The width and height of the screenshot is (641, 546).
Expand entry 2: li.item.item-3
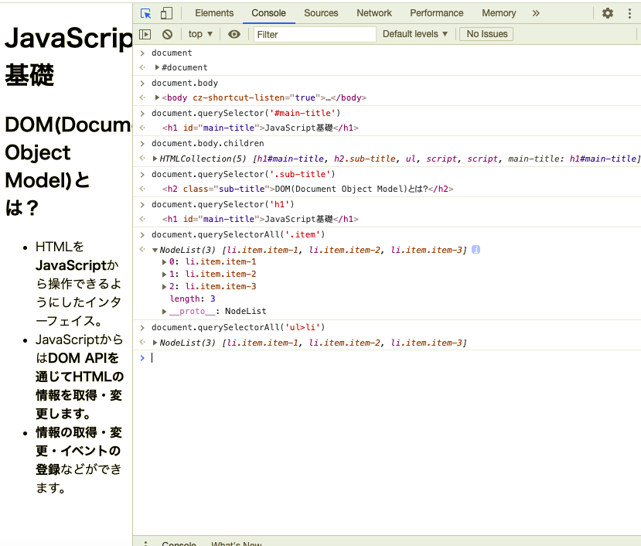click(165, 286)
